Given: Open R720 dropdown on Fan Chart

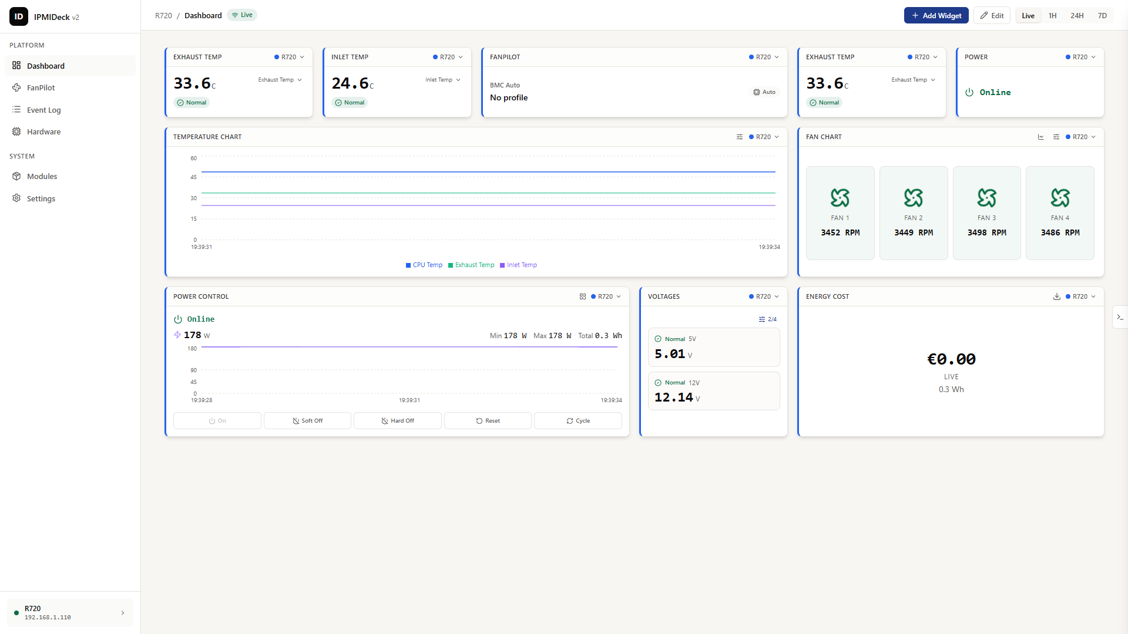Looking at the screenshot, I should [x=1081, y=137].
